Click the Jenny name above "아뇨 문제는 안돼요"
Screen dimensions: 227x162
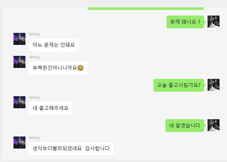34,34
